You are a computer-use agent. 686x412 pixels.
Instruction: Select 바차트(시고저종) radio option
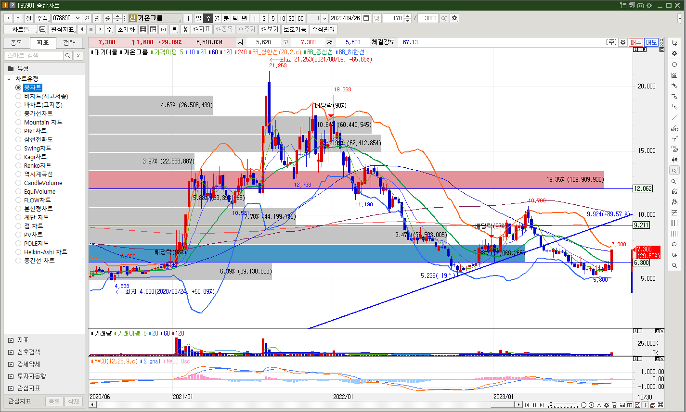tap(18, 96)
